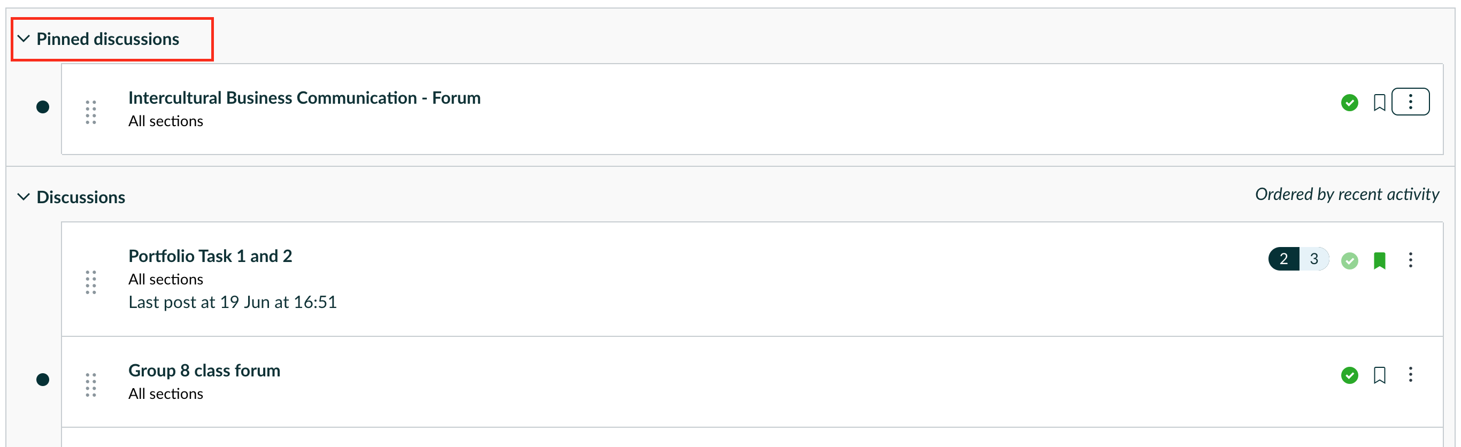The height and width of the screenshot is (447, 1461).
Task: Toggle publish status of Portfolio Task 1 and 2
Action: click(x=1349, y=260)
